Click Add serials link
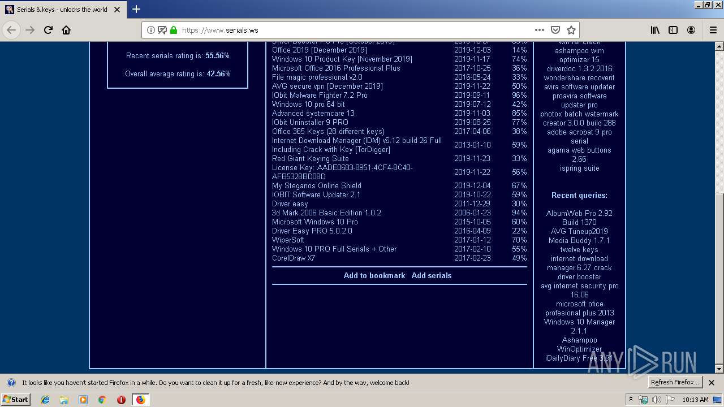The height and width of the screenshot is (407, 724). [432, 275]
